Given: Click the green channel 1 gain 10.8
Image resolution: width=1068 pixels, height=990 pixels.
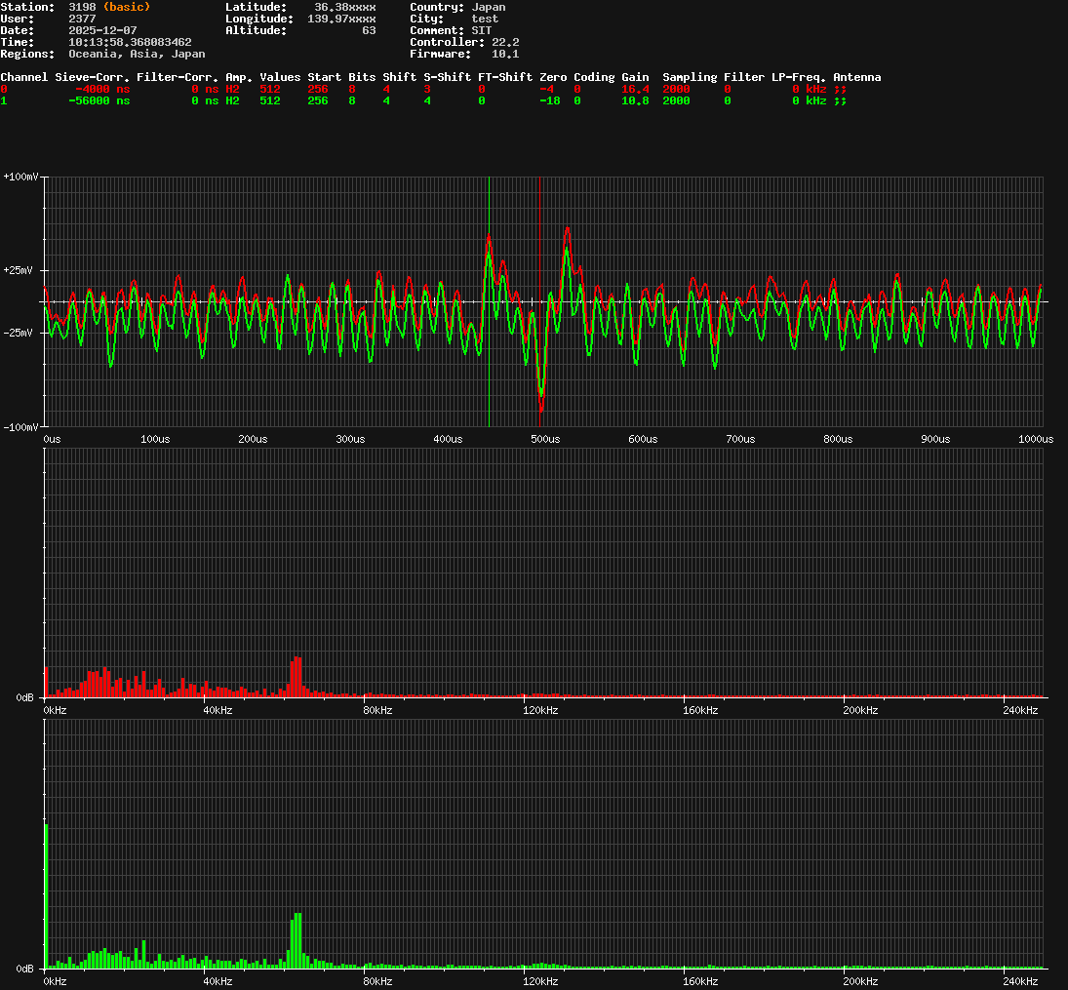Looking at the screenshot, I should pyautogui.click(x=635, y=100).
